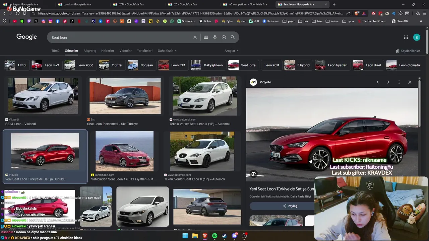429x241 pixels.
Task: Close the image preview panel
Action: [x=410, y=82]
